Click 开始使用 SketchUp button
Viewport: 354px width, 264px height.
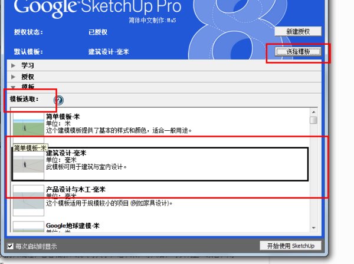(290, 246)
